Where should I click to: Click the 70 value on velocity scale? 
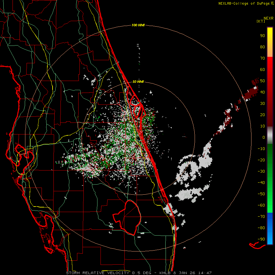click(x=262, y=58)
